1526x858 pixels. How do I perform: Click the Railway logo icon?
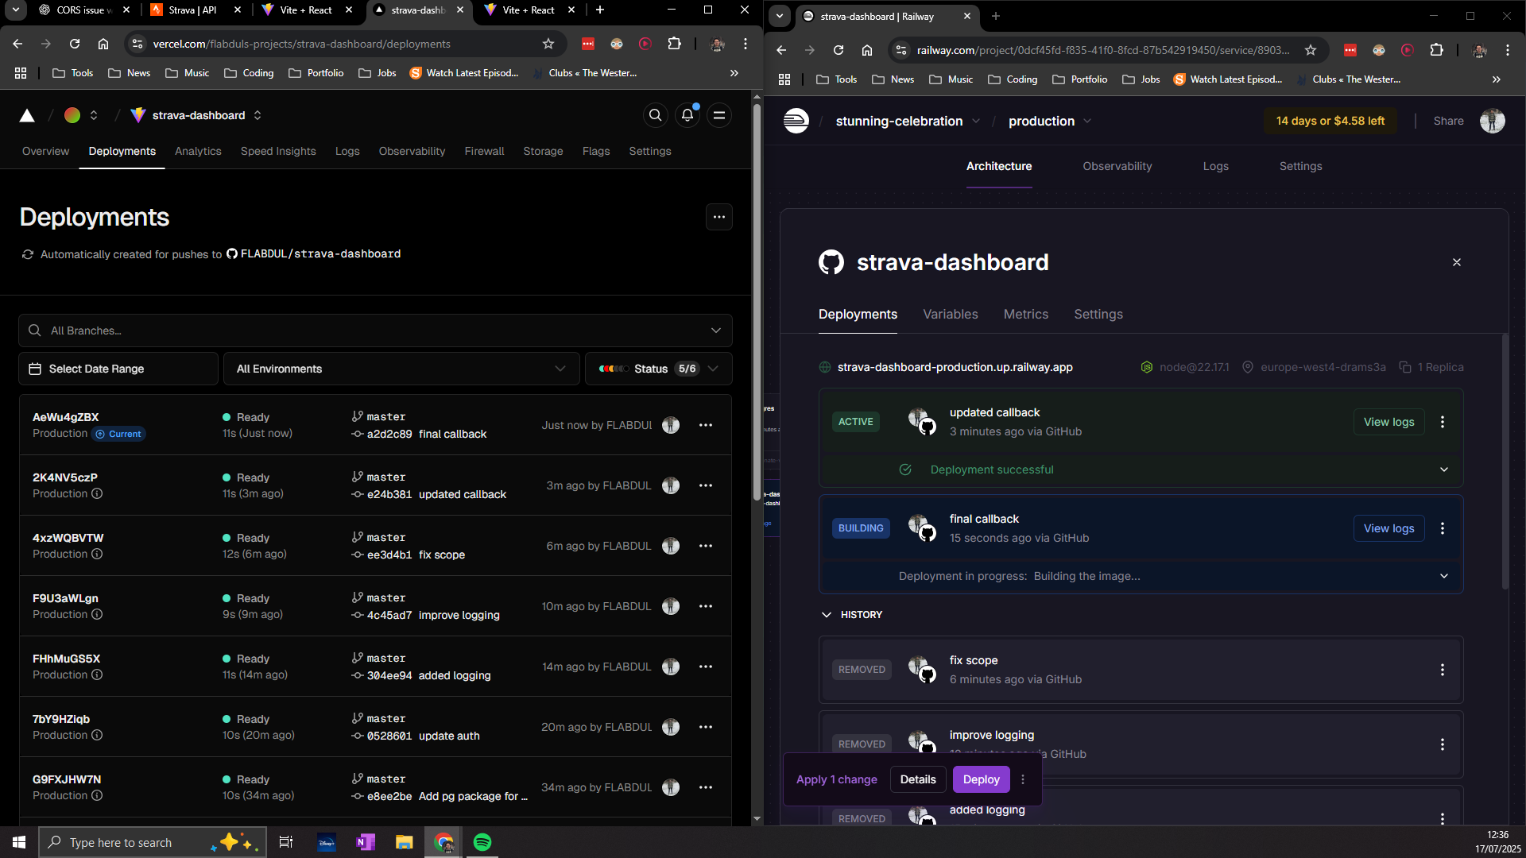coord(796,121)
